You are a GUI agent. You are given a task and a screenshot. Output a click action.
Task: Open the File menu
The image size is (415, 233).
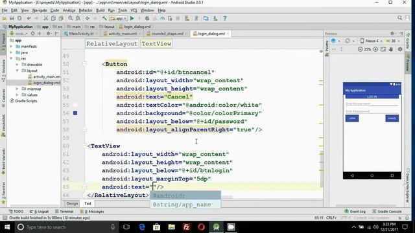5,10
